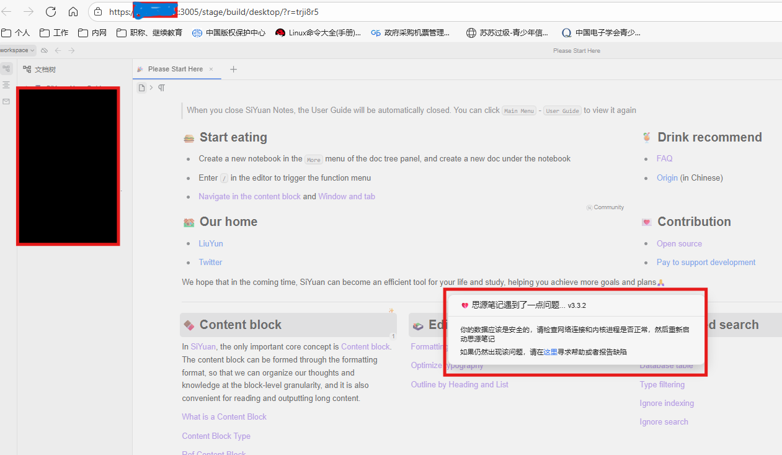
Task: Click SiYuan's forward navigation arrow
Action: (71, 50)
